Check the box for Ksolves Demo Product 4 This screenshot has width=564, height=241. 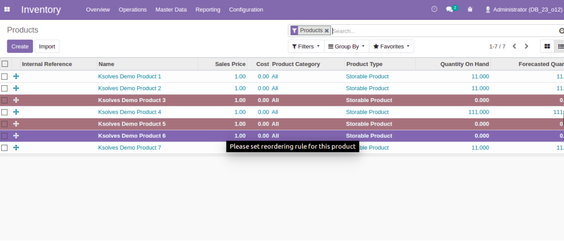(x=4, y=112)
